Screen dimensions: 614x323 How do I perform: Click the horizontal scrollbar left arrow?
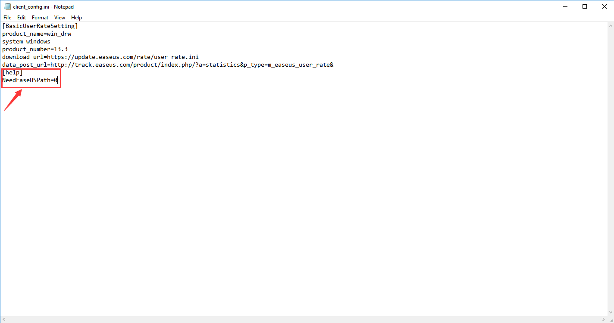(4, 319)
